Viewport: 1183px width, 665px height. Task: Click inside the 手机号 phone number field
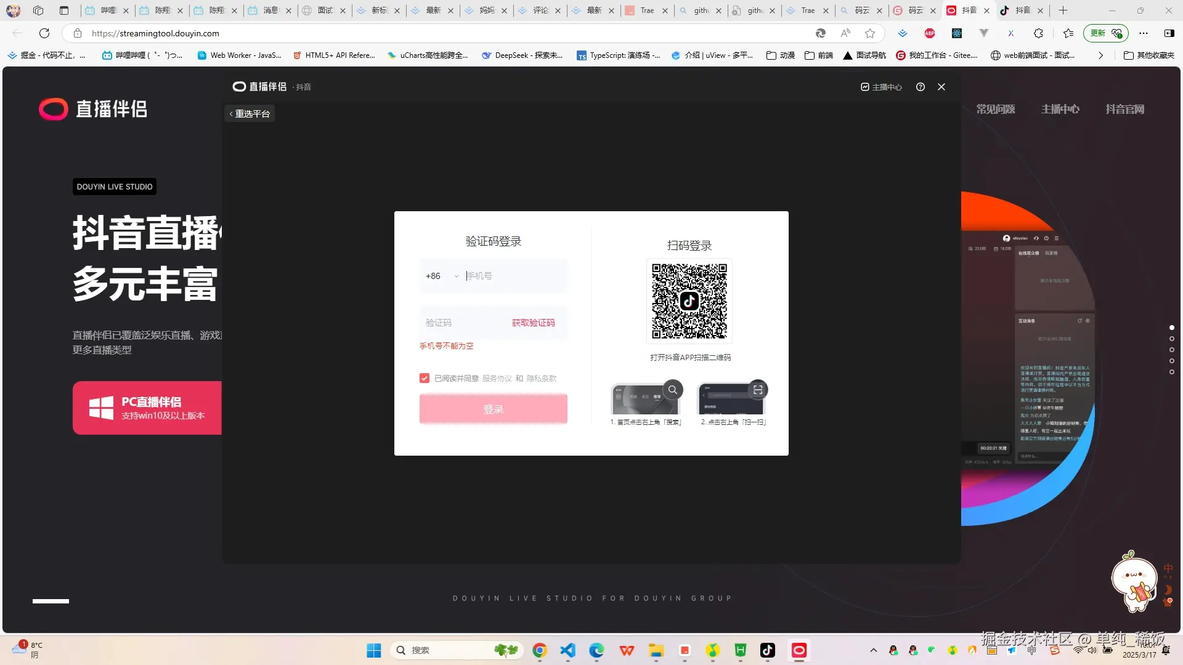coord(511,276)
